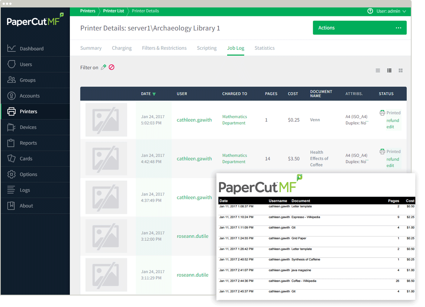Refund the Health Effects of Coffee job
Screen dimensions: 425x307
(393, 159)
